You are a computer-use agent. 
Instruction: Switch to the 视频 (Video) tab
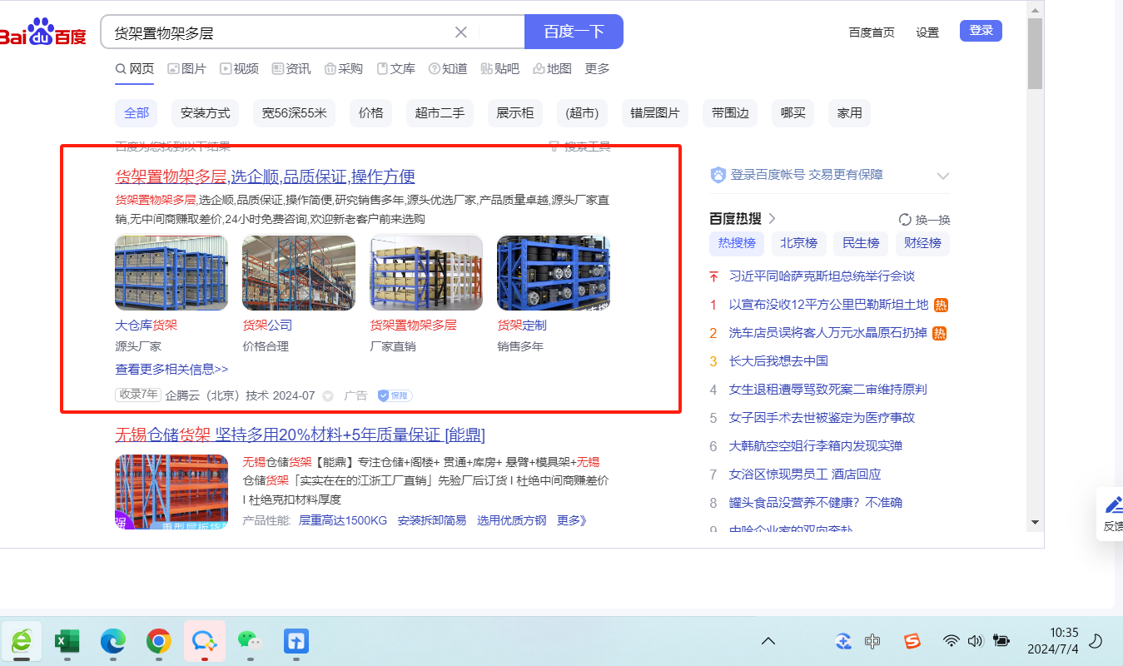click(239, 68)
